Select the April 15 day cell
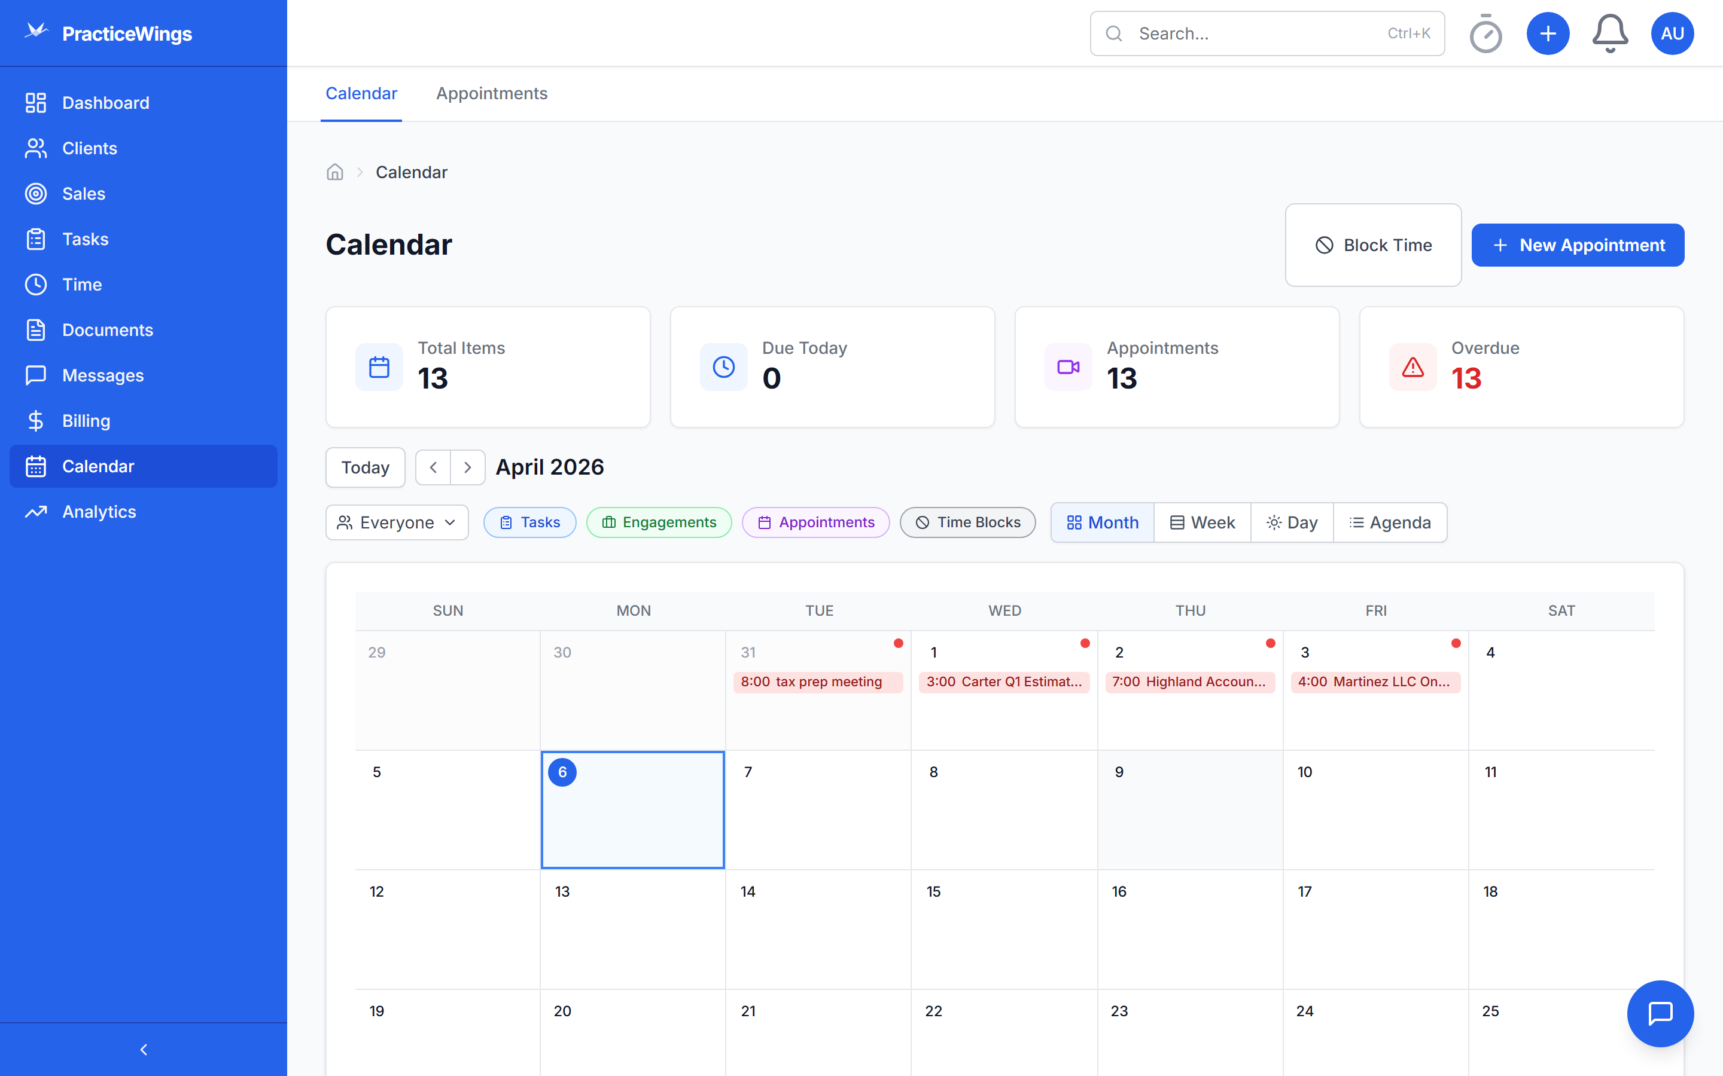The image size is (1723, 1076). click(x=1004, y=930)
